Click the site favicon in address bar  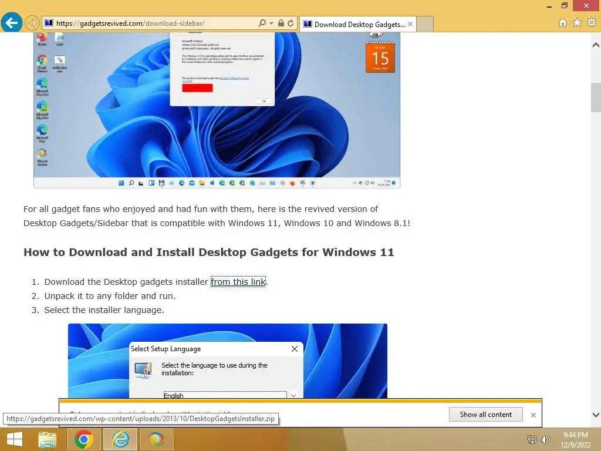(48, 23)
